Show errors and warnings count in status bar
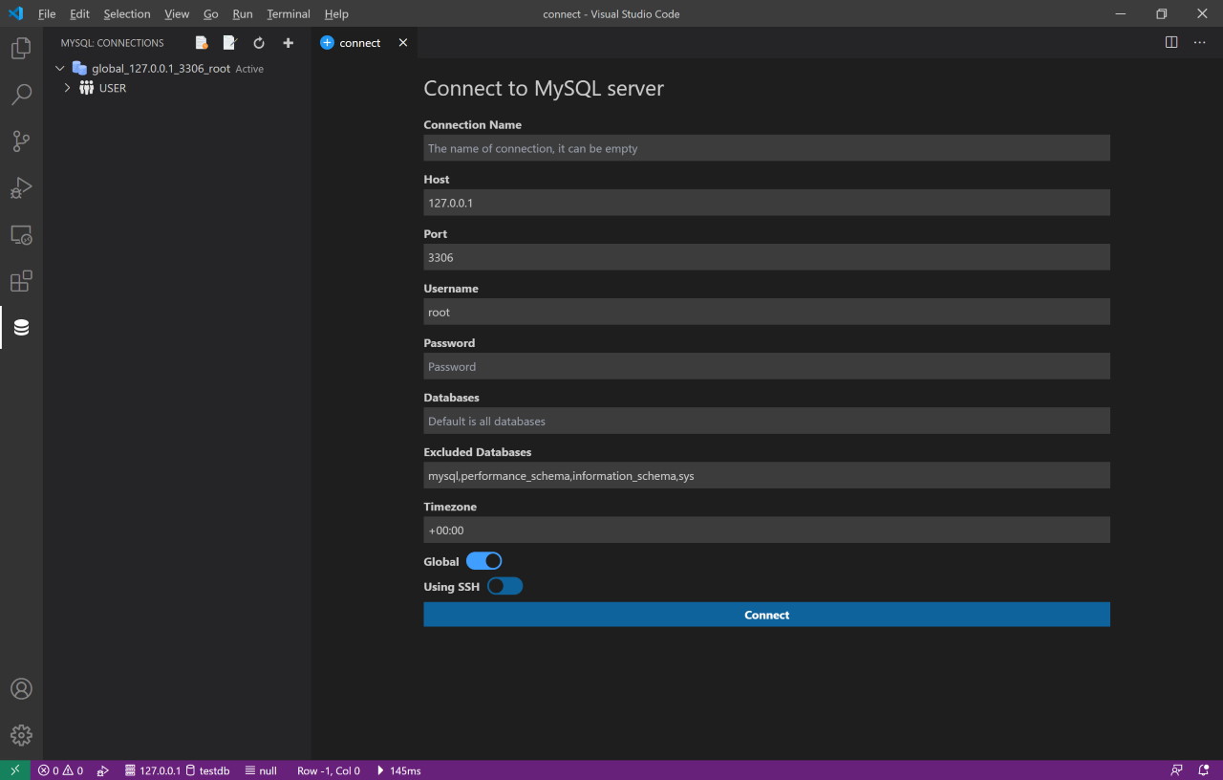The width and height of the screenshot is (1223, 780). 60,770
